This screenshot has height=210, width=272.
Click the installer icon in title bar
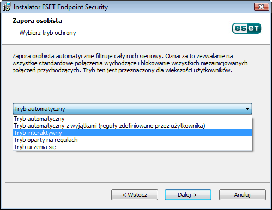click(7, 7)
